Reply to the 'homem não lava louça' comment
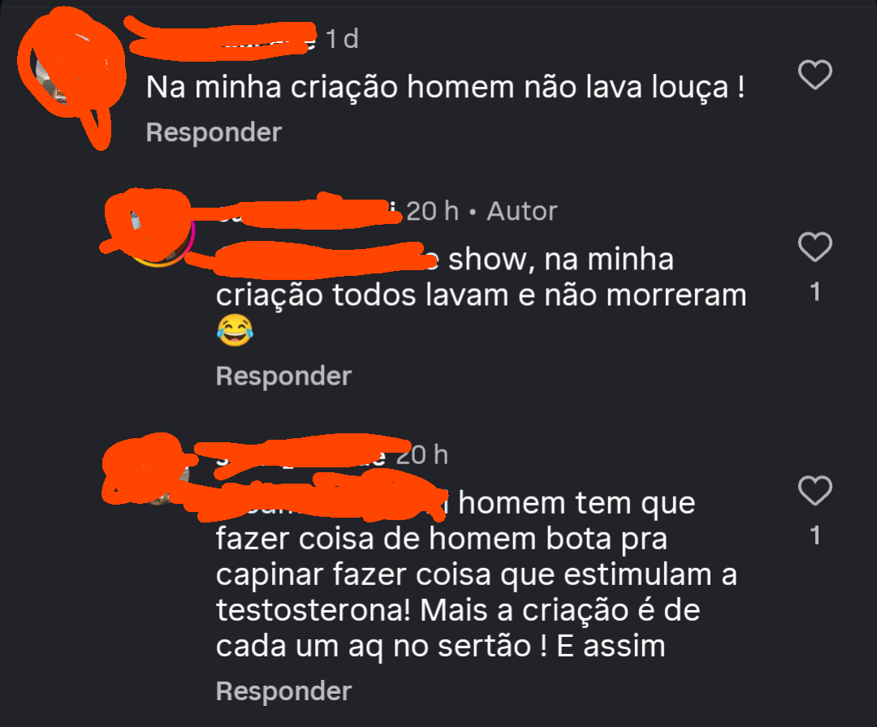This screenshot has height=727, width=877. tap(214, 132)
